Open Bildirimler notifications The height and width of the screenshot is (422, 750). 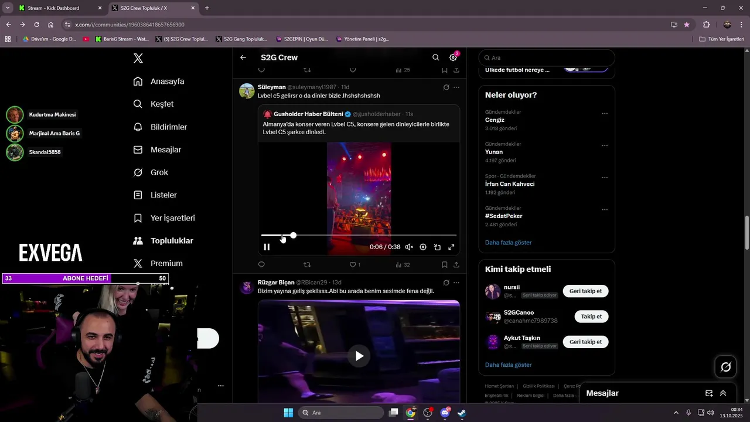pyautogui.click(x=160, y=127)
